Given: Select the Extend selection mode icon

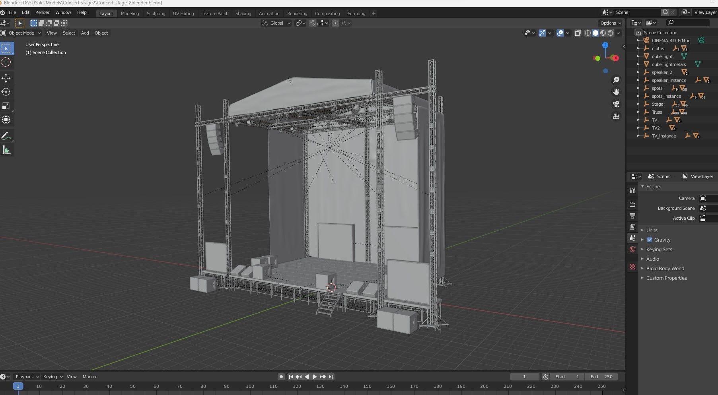Looking at the screenshot, I should pos(41,23).
